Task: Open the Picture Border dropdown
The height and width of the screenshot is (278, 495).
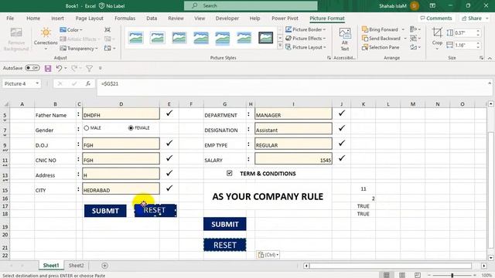Action: click(306, 29)
